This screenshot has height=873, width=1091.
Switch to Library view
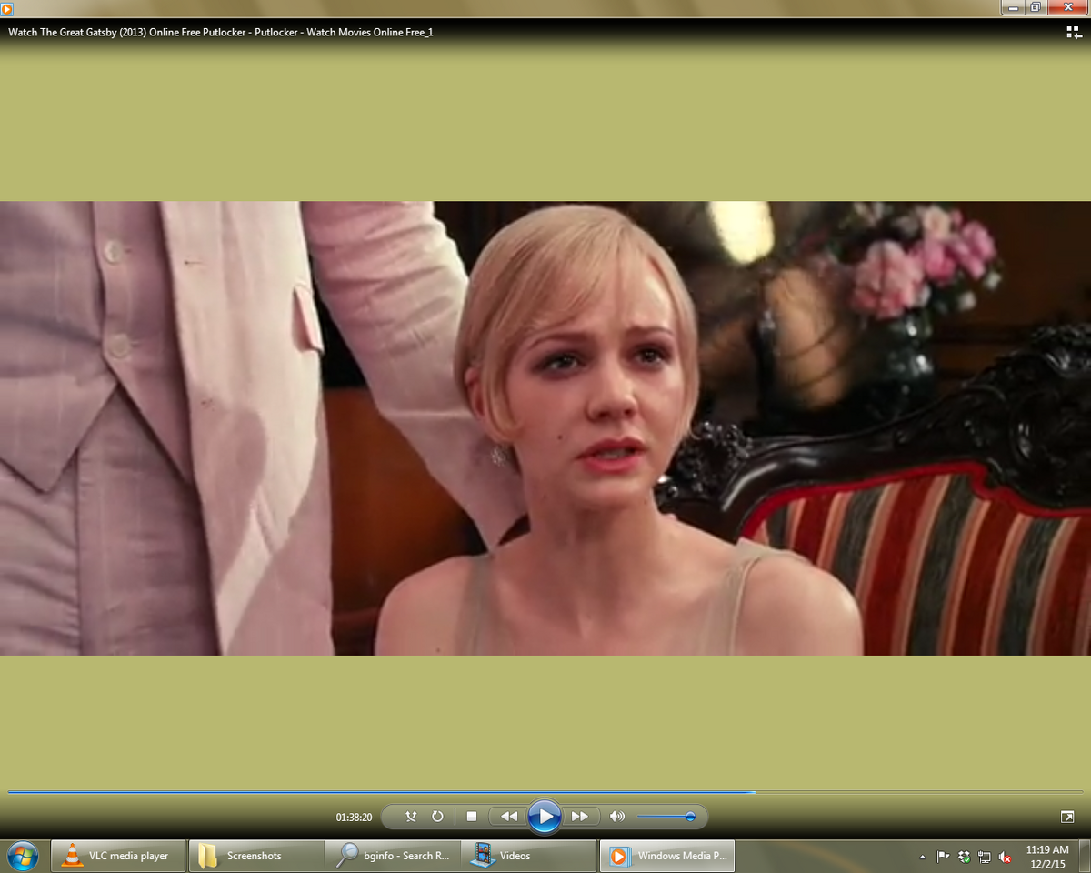[1074, 33]
